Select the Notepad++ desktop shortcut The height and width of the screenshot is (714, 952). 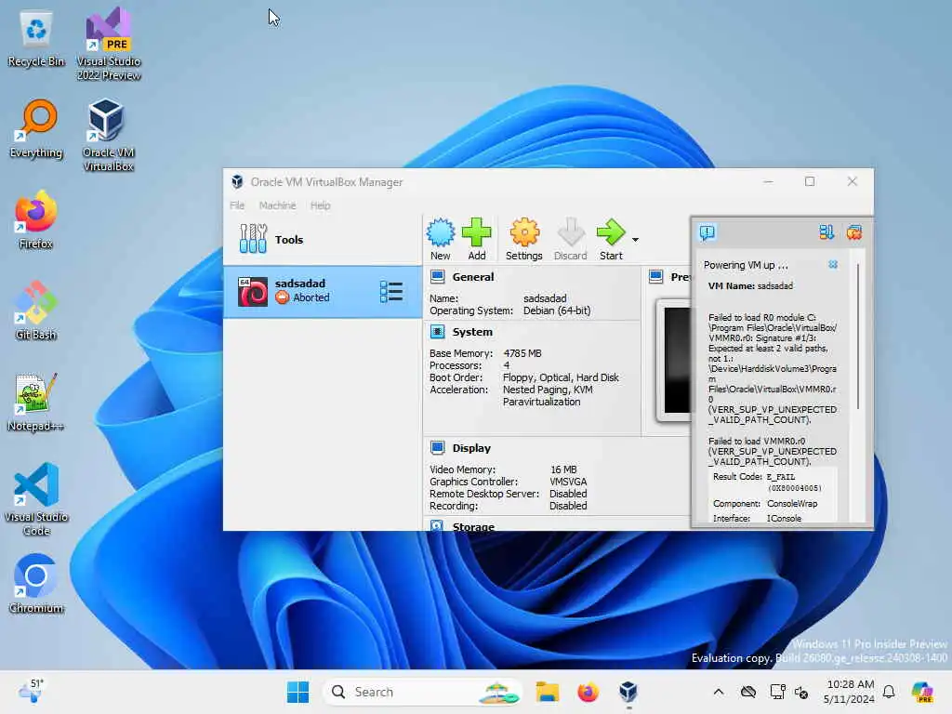(36, 402)
